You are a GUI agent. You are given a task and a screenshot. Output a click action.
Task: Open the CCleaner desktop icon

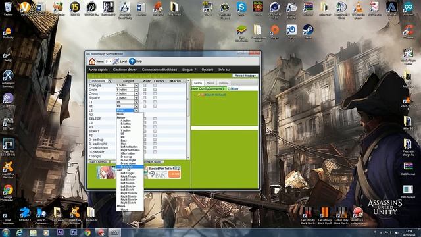coord(408,31)
